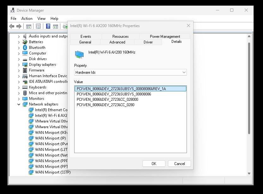The image size is (263, 194).
Task: Click the OK button
Action: point(154,163)
